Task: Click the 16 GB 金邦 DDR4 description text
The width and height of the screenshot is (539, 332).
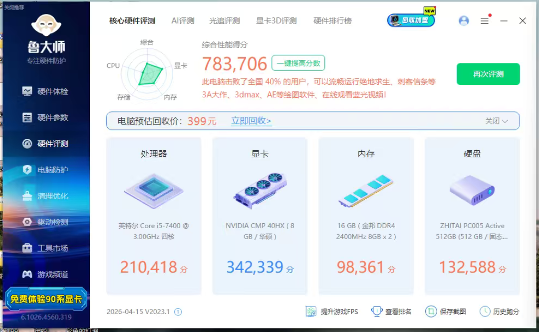Action: 366,231
